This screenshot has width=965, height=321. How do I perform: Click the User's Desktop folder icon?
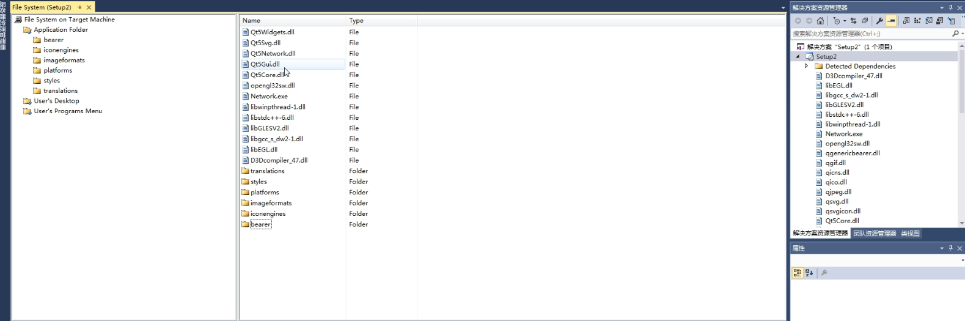pyautogui.click(x=28, y=101)
